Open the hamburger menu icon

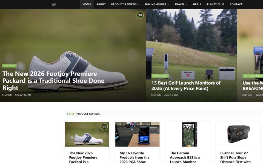(54, 4)
